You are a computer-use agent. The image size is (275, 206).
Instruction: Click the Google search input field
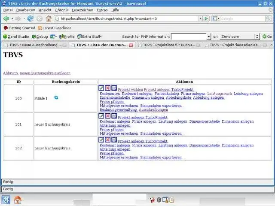[242, 18]
